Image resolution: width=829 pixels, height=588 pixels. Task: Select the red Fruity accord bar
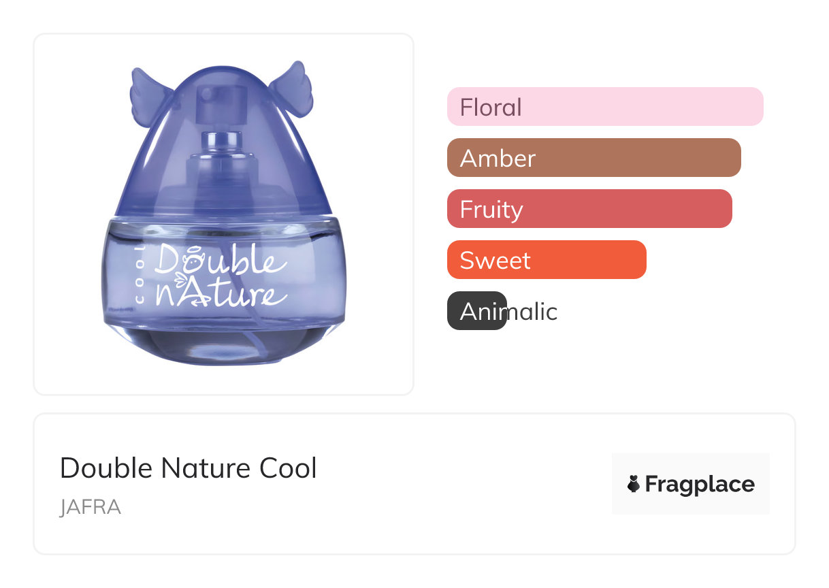click(589, 209)
